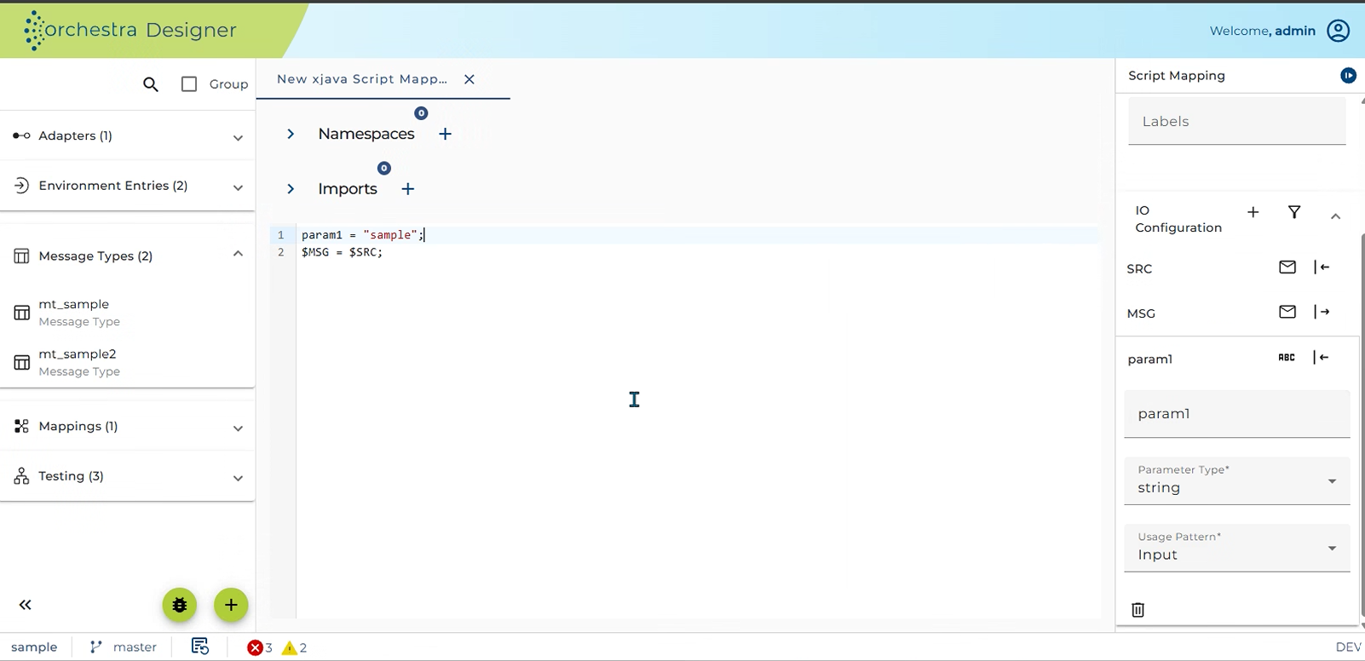Click the status bar validation list icon
Viewport: 1365px width, 661px height.
coord(200,647)
